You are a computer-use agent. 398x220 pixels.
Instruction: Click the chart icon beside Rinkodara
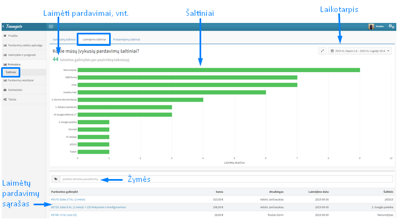click(x=5, y=64)
